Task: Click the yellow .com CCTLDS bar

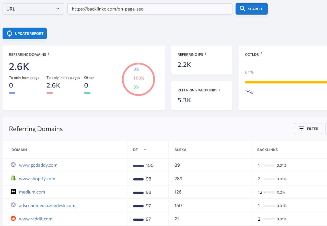Action: (x=286, y=82)
